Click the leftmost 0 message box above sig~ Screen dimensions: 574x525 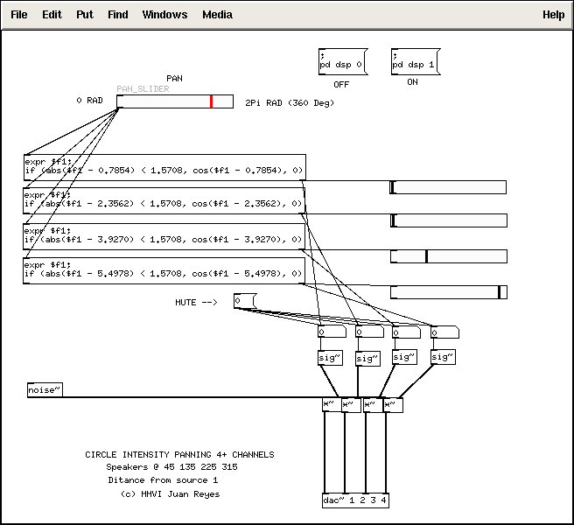pyautogui.click(x=332, y=332)
